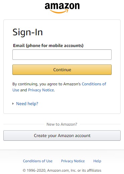This screenshot has height=174, width=124.
Task: Click the yellow Continue button
Action: 62,70
